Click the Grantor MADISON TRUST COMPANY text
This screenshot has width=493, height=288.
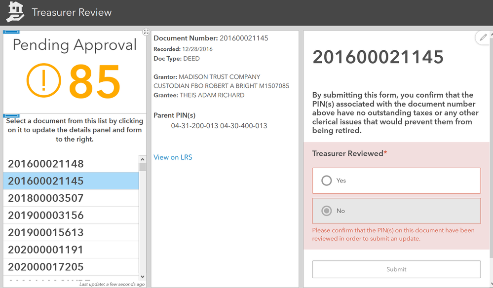pyautogui.click(x=221, y=81)
